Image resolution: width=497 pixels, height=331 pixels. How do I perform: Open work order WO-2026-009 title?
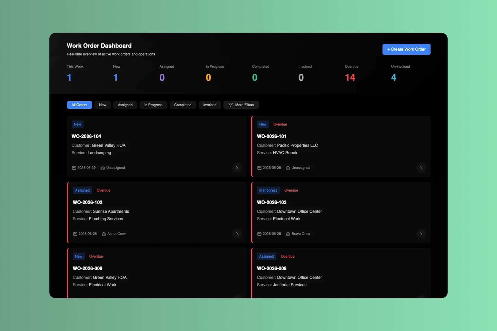[88, 268]
